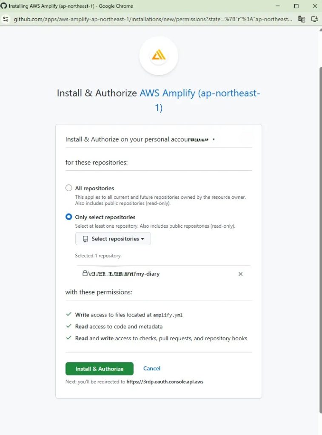Minimize the Chrome window
322x435 pixels.
click(x=277, y=6)
